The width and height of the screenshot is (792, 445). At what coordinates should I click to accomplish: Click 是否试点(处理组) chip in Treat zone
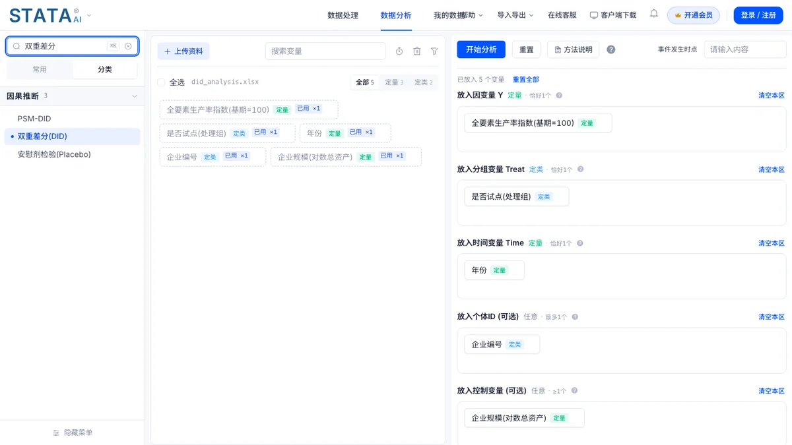pos(517,196)
